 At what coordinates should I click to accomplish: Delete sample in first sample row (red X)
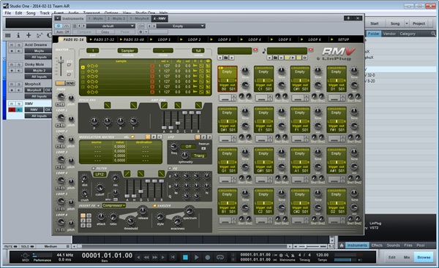[152, 66]
